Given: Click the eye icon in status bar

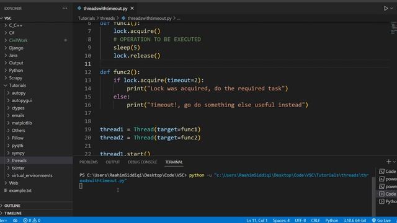Looking at the screenshot, I should 15,221.
